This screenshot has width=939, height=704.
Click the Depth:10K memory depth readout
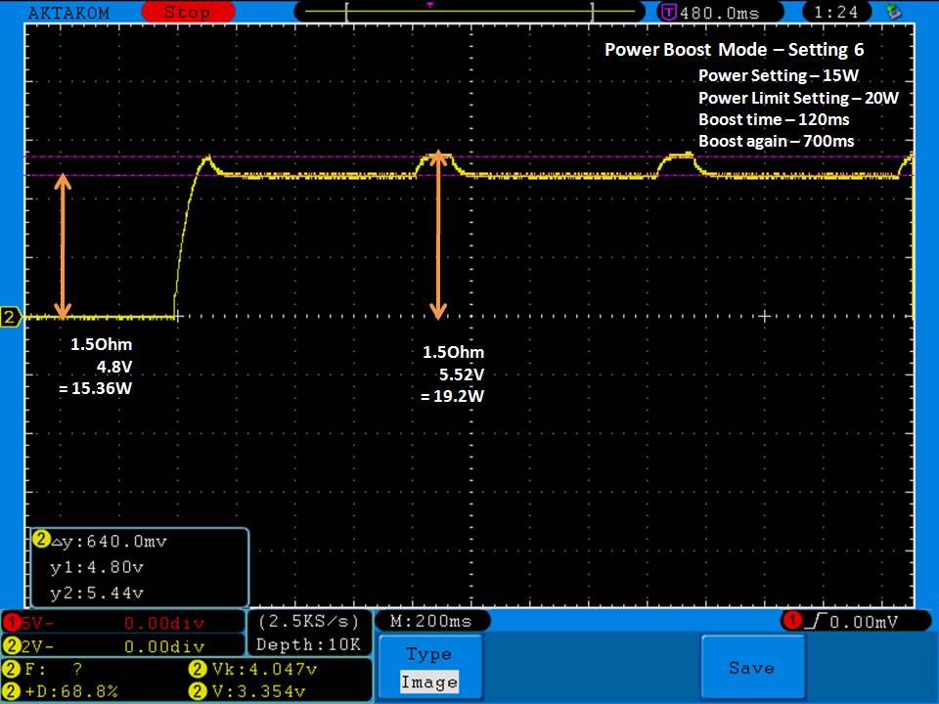point(308,644)
